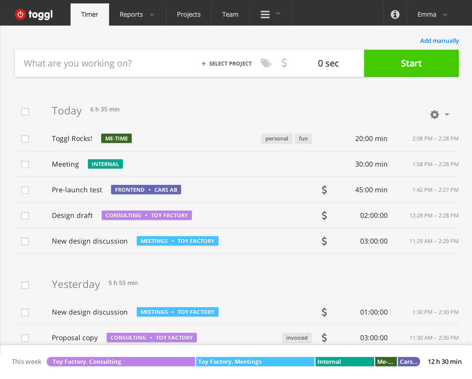Viewport: 472px width, 379px height.
Task: Expand the arrow beside the settings gear
Action: coord(447,115)
